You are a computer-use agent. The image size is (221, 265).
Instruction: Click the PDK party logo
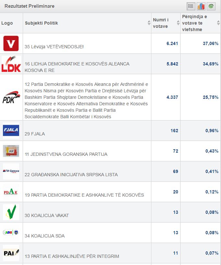[11, 97]
